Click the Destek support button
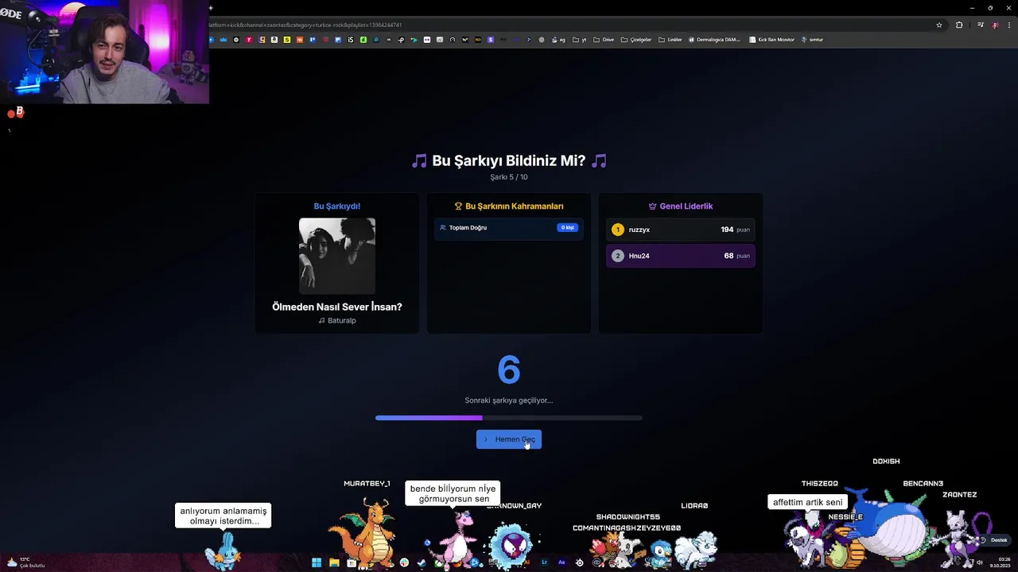Viewport: 1018px width, 572px height. [x=994, y=540]
